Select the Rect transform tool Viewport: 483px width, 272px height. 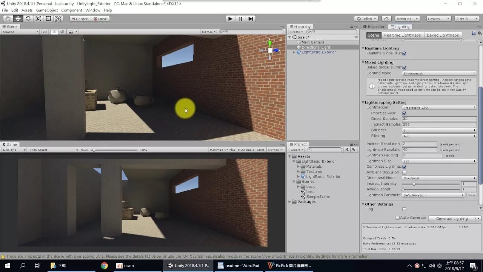point(48,19)
